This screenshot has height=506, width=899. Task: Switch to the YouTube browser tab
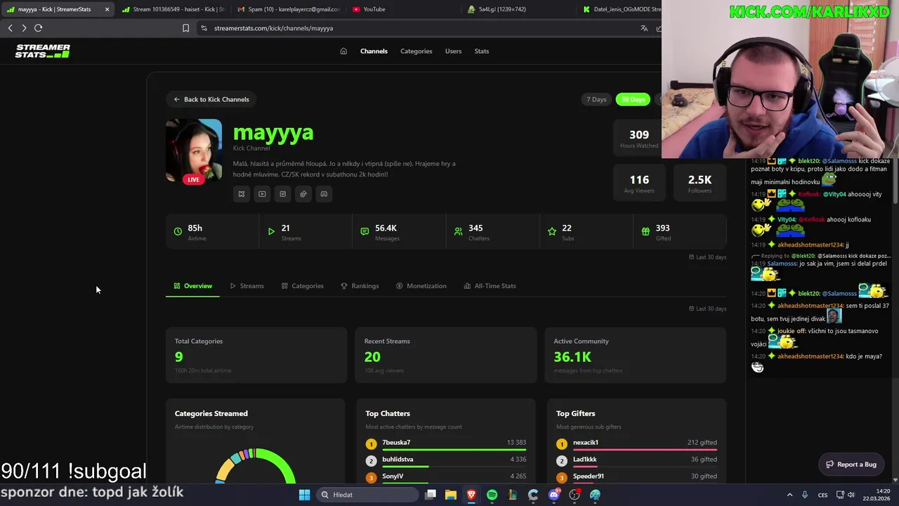point(404,9)
